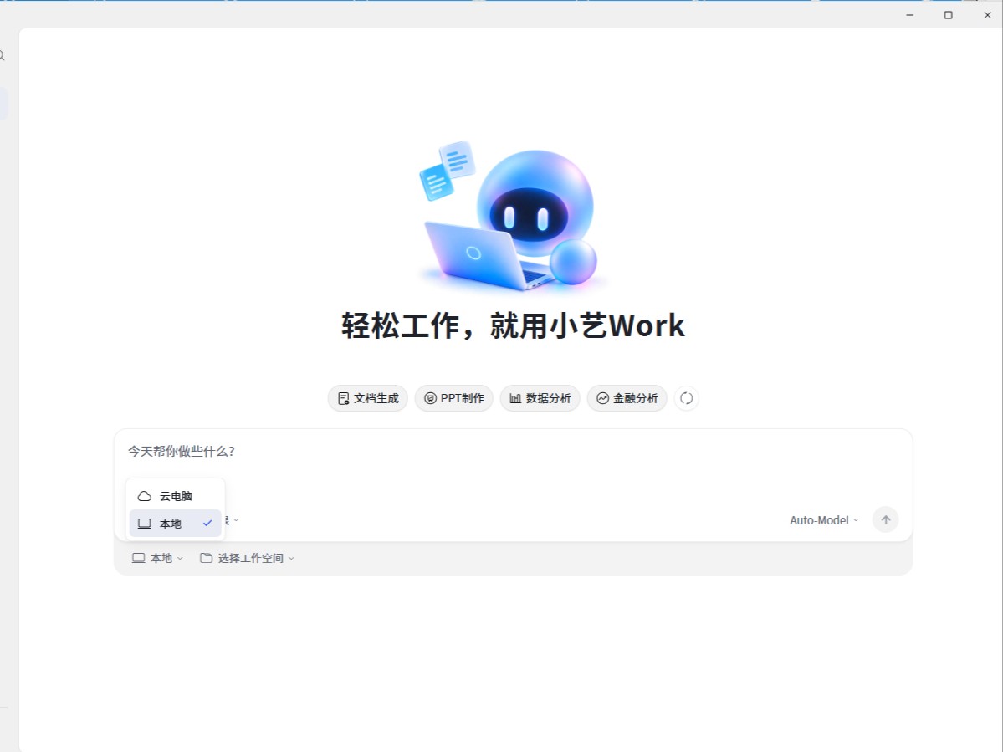
Task: Click the bar chart icon on 数据分析
Action: (515, 398)
